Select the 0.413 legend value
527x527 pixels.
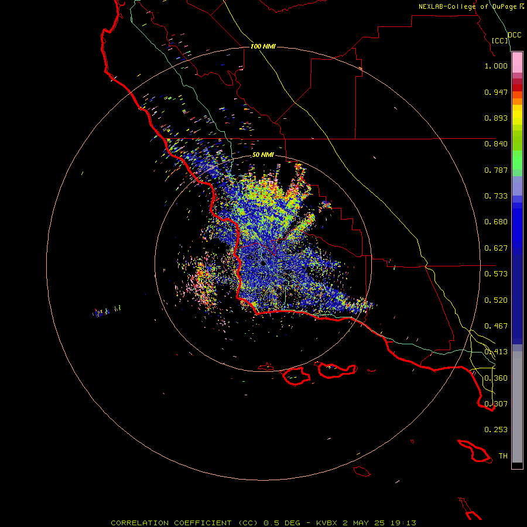496,352
